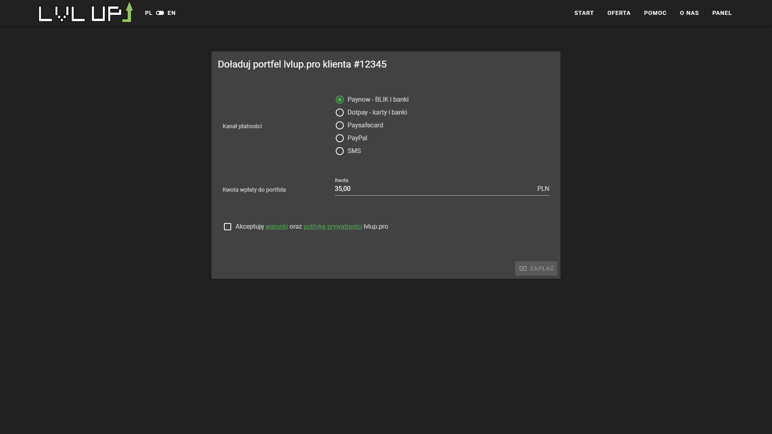Select SMS payment channel
The image size is (772, 434).
340,151
